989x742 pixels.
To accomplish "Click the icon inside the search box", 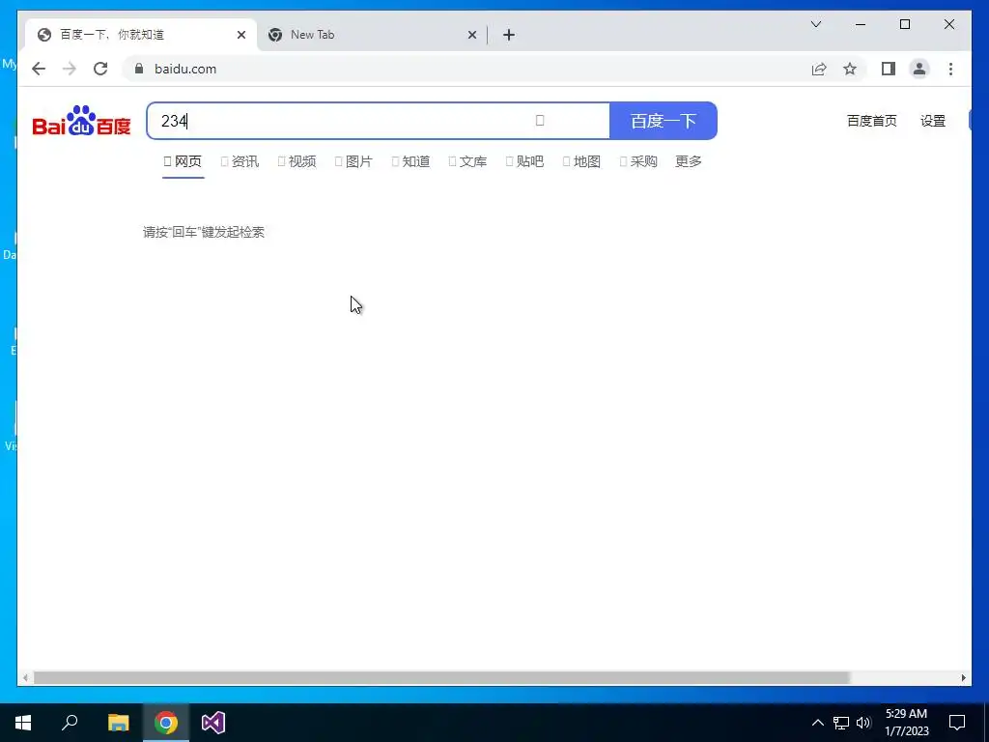I will 540,121.
